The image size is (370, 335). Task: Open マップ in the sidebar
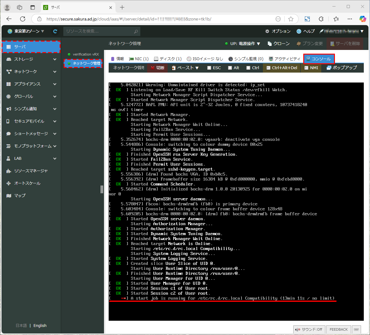(x=31, y=196)
